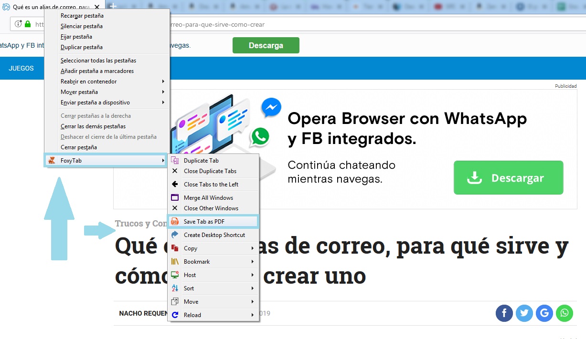Click the green Descargar button
This screenshot has width=586, height=339.
click(x=508, y=177)
